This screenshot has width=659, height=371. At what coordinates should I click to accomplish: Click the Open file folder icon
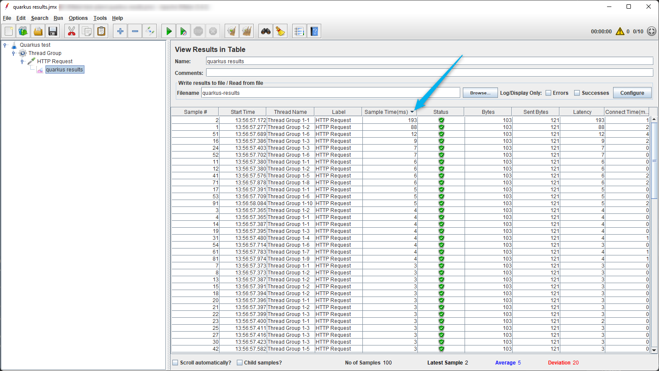pos(38,31)
